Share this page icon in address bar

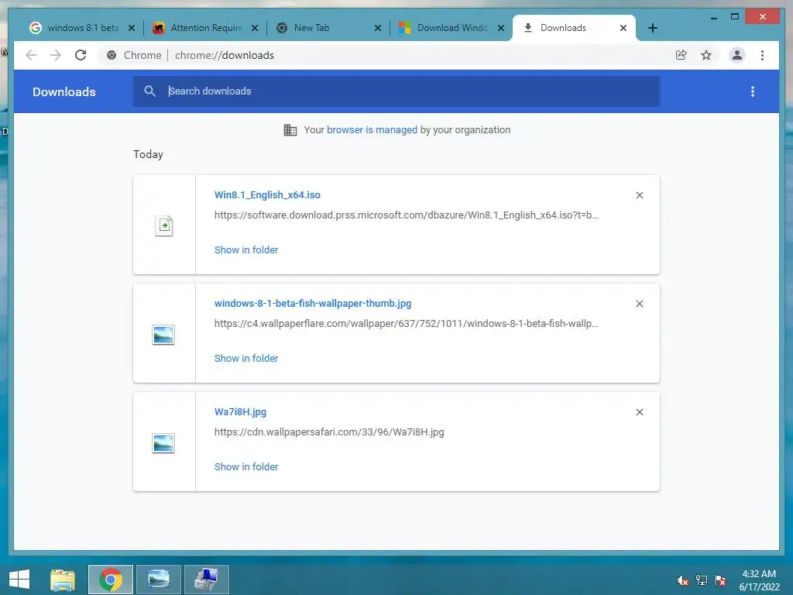(681, 55)
